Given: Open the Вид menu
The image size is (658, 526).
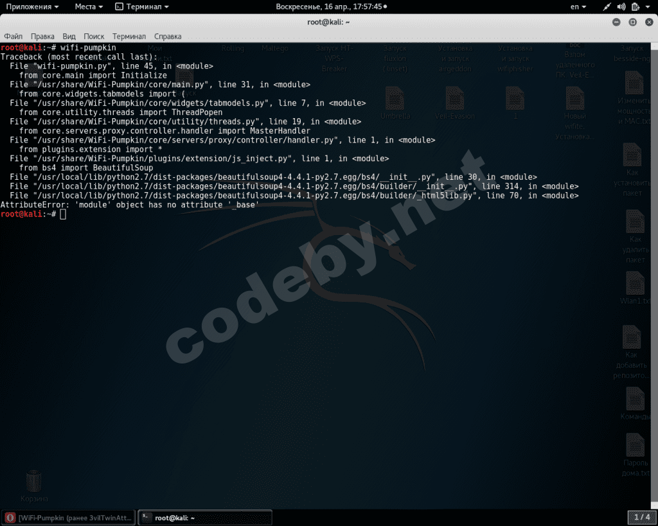Looking at the screenshot, I should pos(69,37).
